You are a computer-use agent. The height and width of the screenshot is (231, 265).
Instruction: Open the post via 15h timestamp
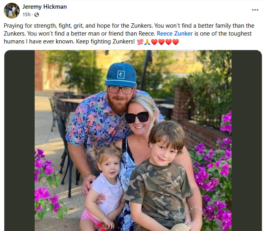pyautogui.click(x=26, y=15)
